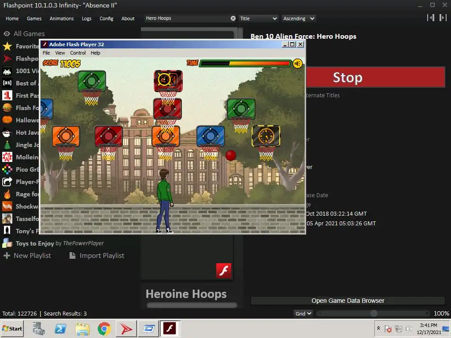Screen dimensions: 451x338
Task: Select the Tasselfoot playlist portrait icon
Action: tap(7, 219)
